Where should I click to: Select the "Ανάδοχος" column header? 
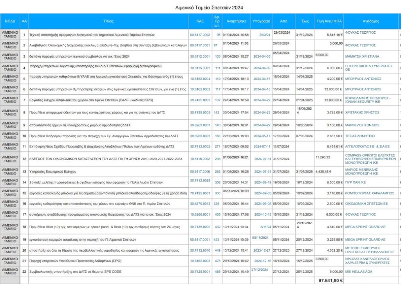[x=371, y=21]
